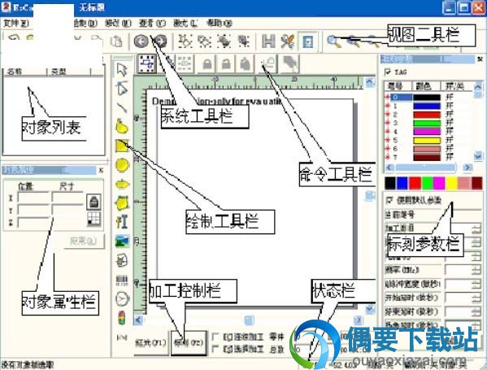Select the Ellipse drawing tool
This screenshot has width=487, height=370.
coord(122,184)
